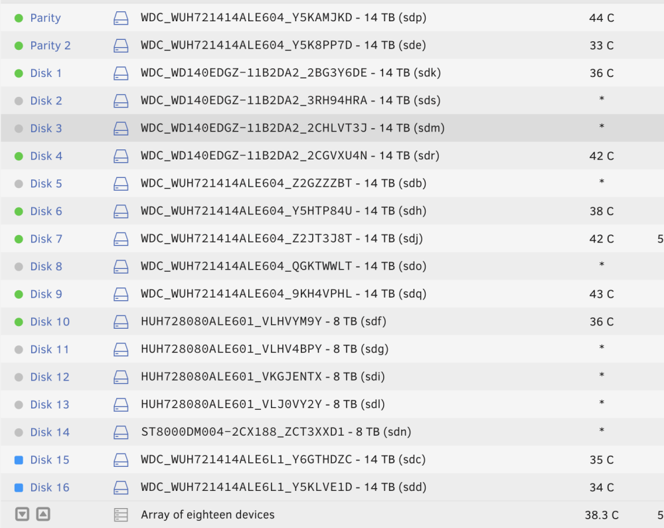Image resolution: width=664 pixels, height=528 pixels.
Task: Select the identifier ending Z2GZZZBT (sdb)
Action: 284,183
